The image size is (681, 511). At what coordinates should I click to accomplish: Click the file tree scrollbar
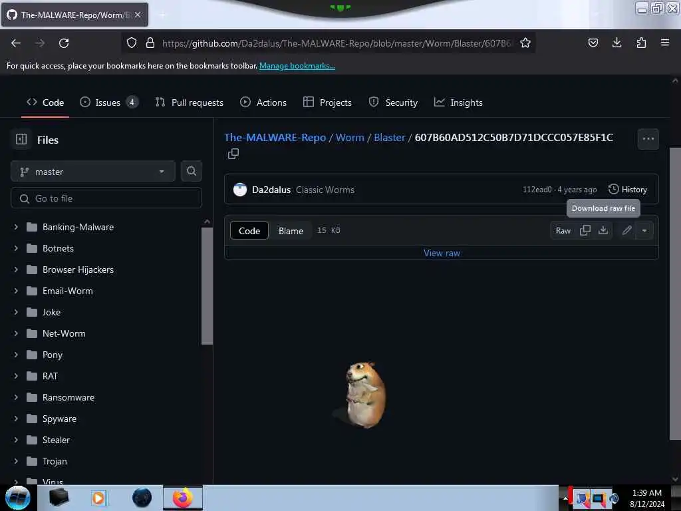coord(207,285)
